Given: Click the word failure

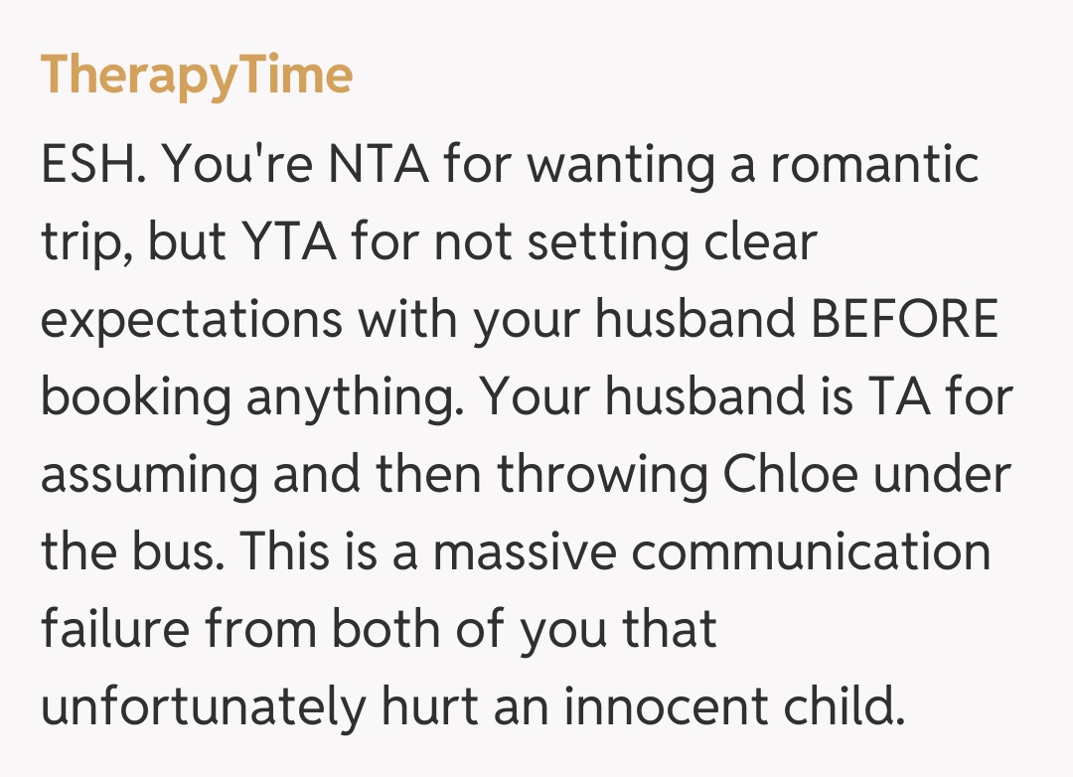Looking at the screenshot, I should pyautogui.click(x=106, y=629).
